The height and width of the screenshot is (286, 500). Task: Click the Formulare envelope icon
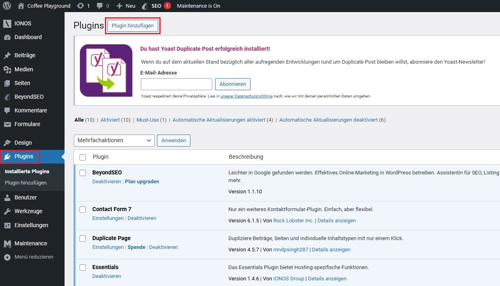coord(7,124)
